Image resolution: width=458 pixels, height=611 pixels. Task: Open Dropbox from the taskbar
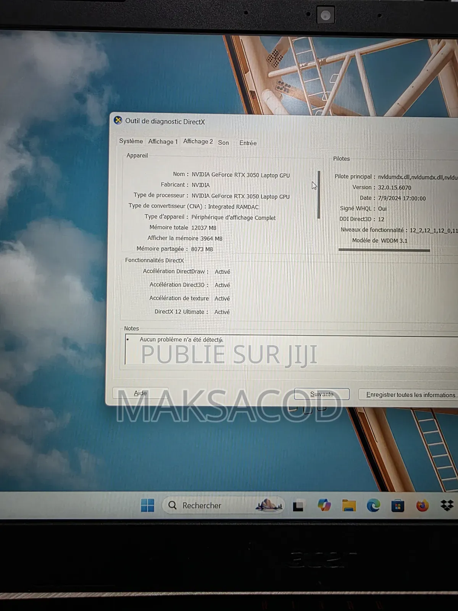[447, 505]
